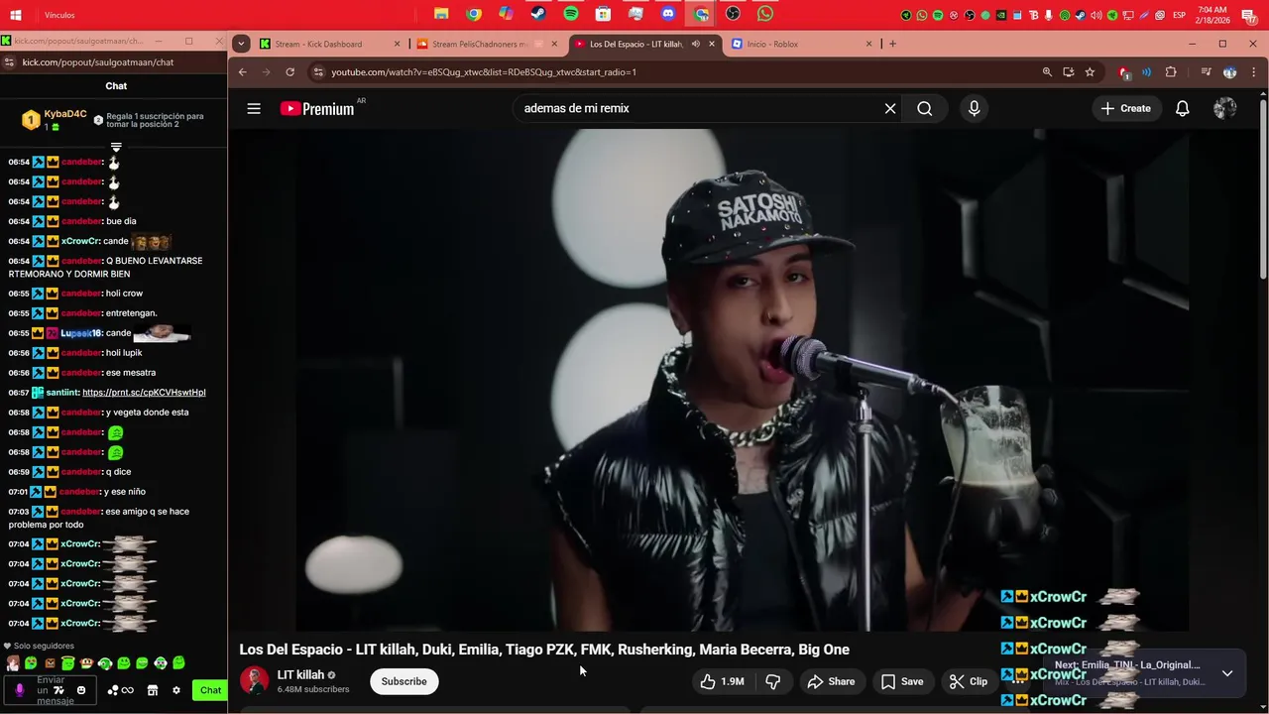
Task: Open Spotify from the taskbar
Action: pos(571,14)
